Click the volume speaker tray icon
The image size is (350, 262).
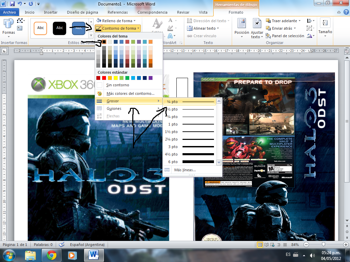point(312,255)
